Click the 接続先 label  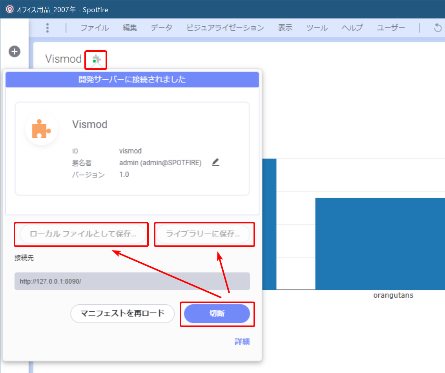[x=24, y=258]
